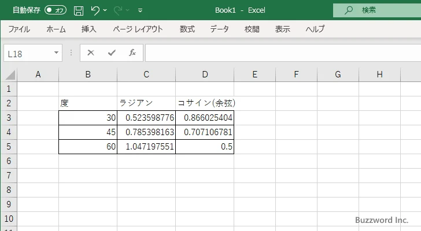Select column H header
This screenshot has height=231, width=421.
coord(379,74)
